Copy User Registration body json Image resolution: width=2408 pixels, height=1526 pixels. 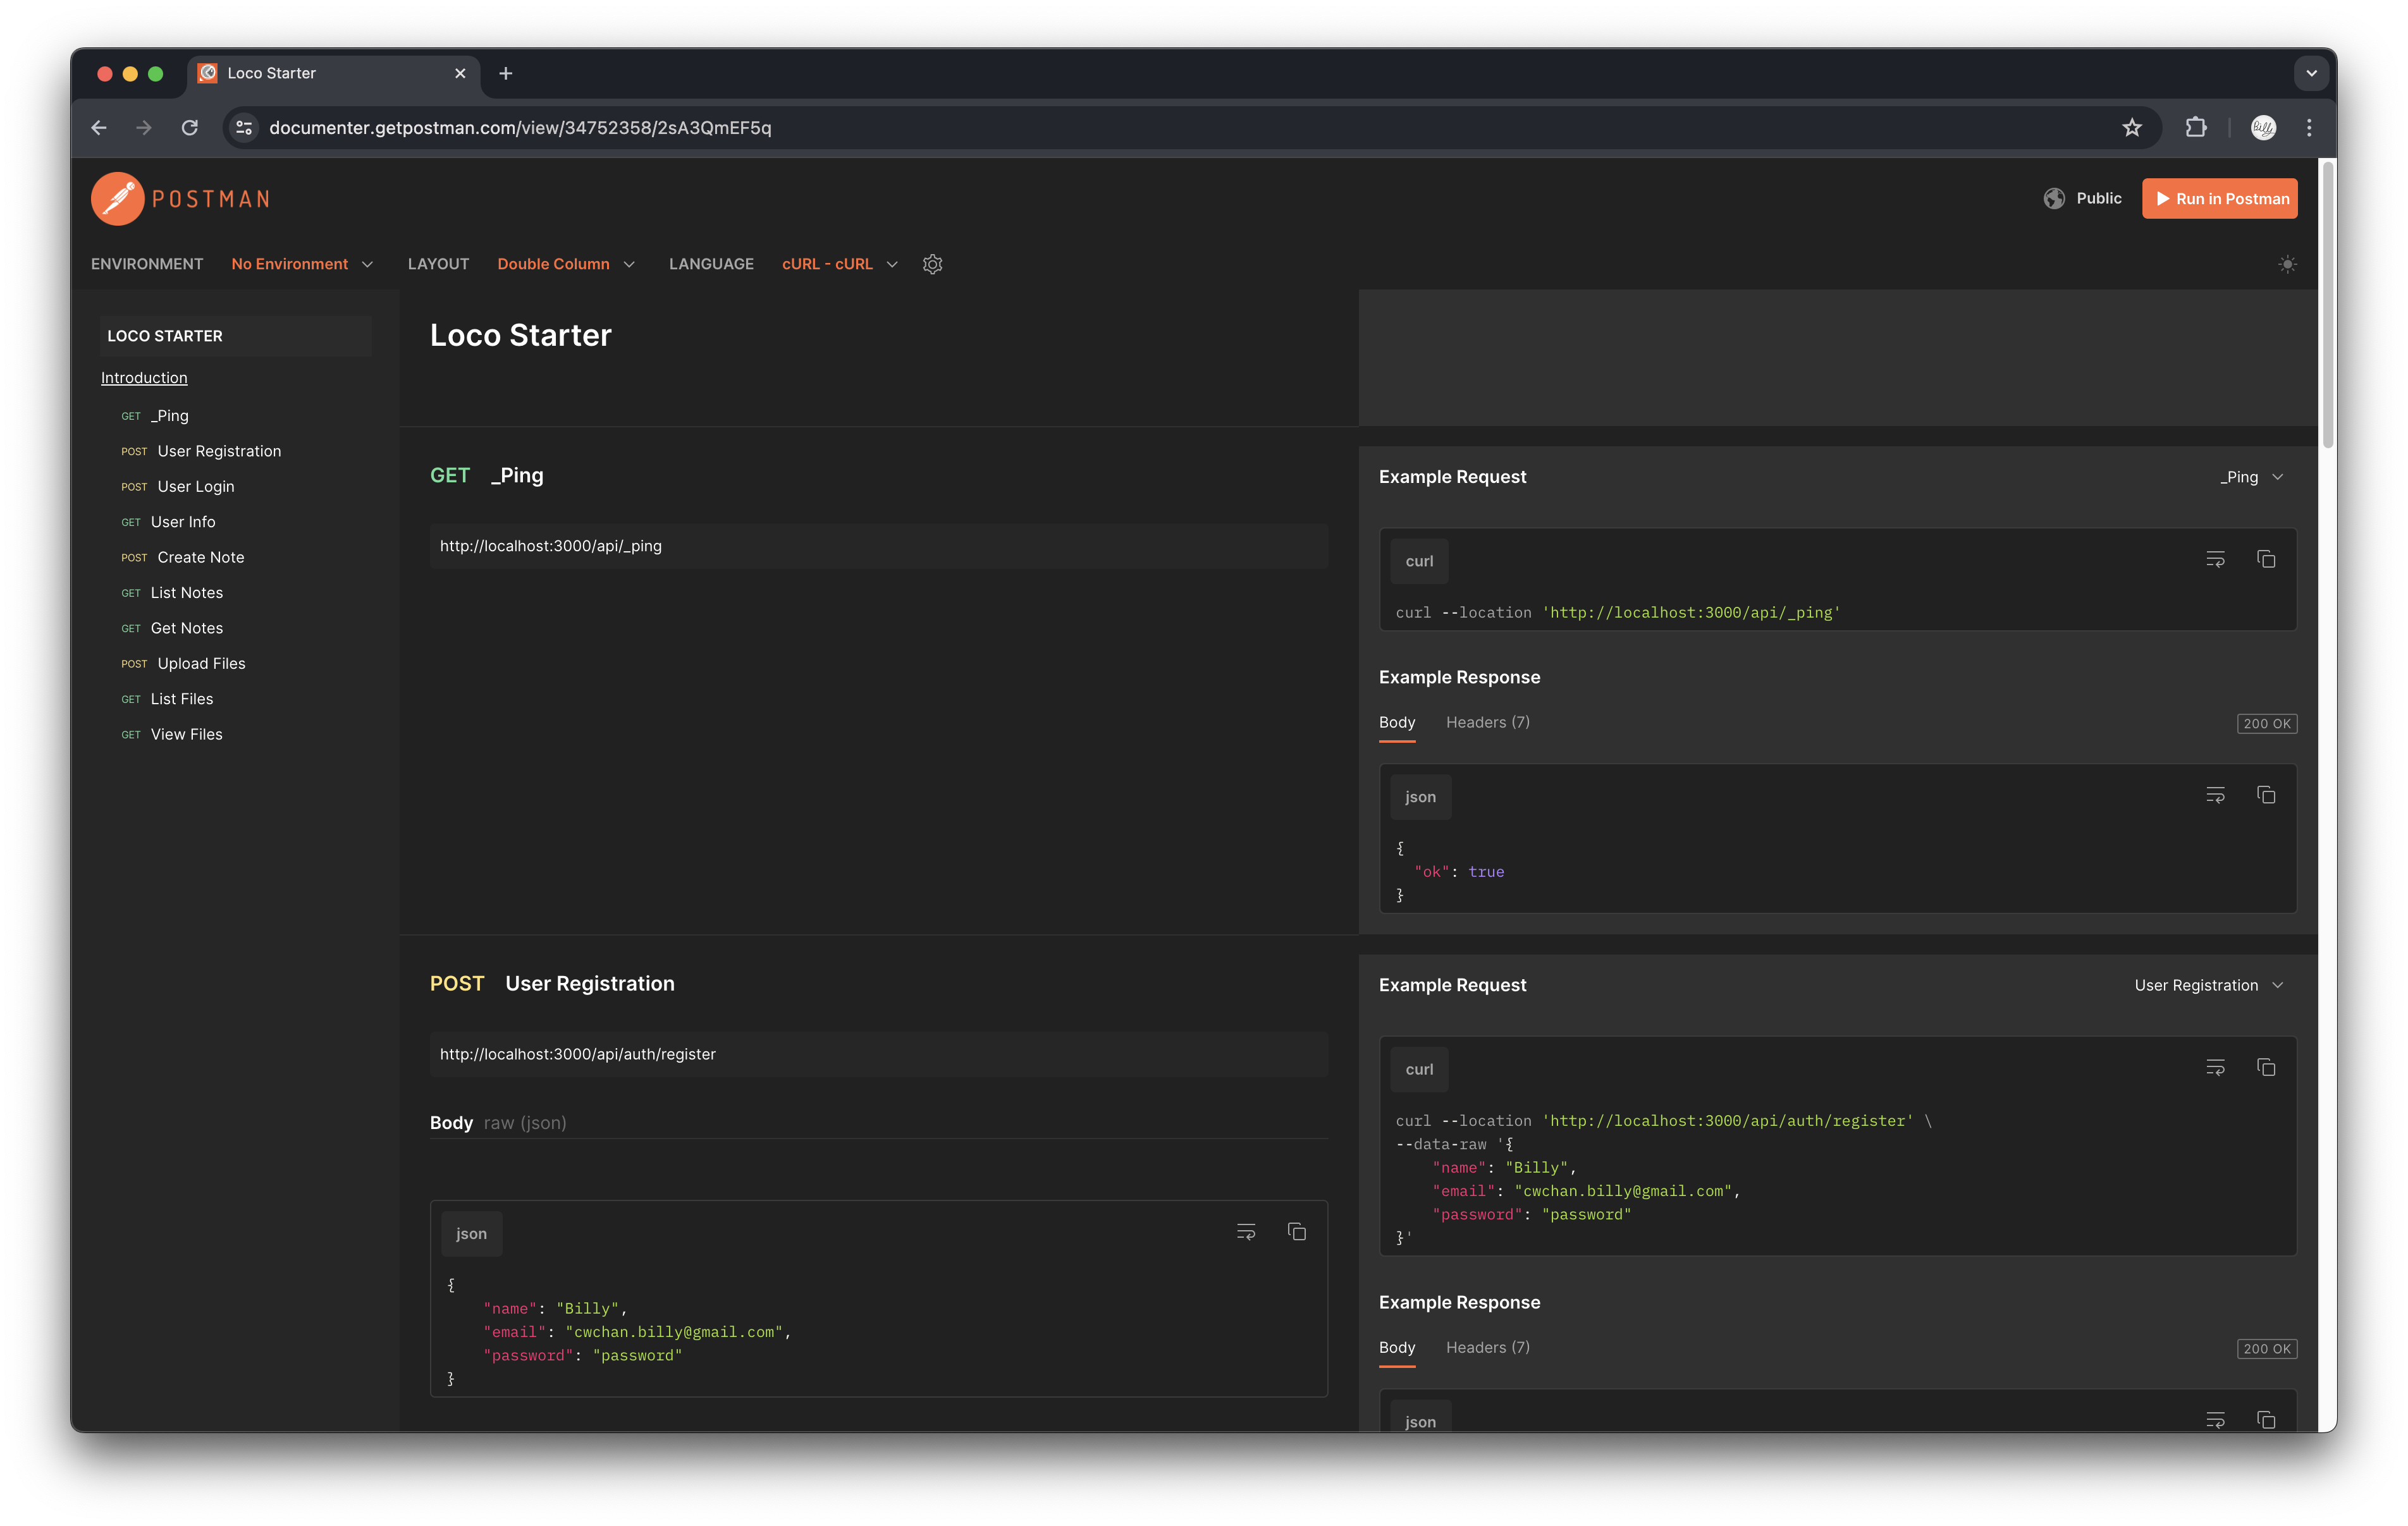(x=1297, y=1232)
